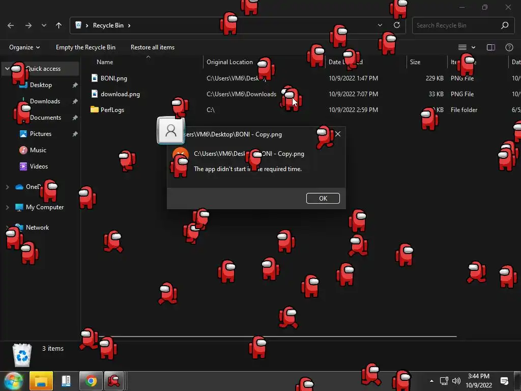The width and height of the screenshot is (521, 391).
Task: Click the Music sidebar icon
Action: point(23,150)
